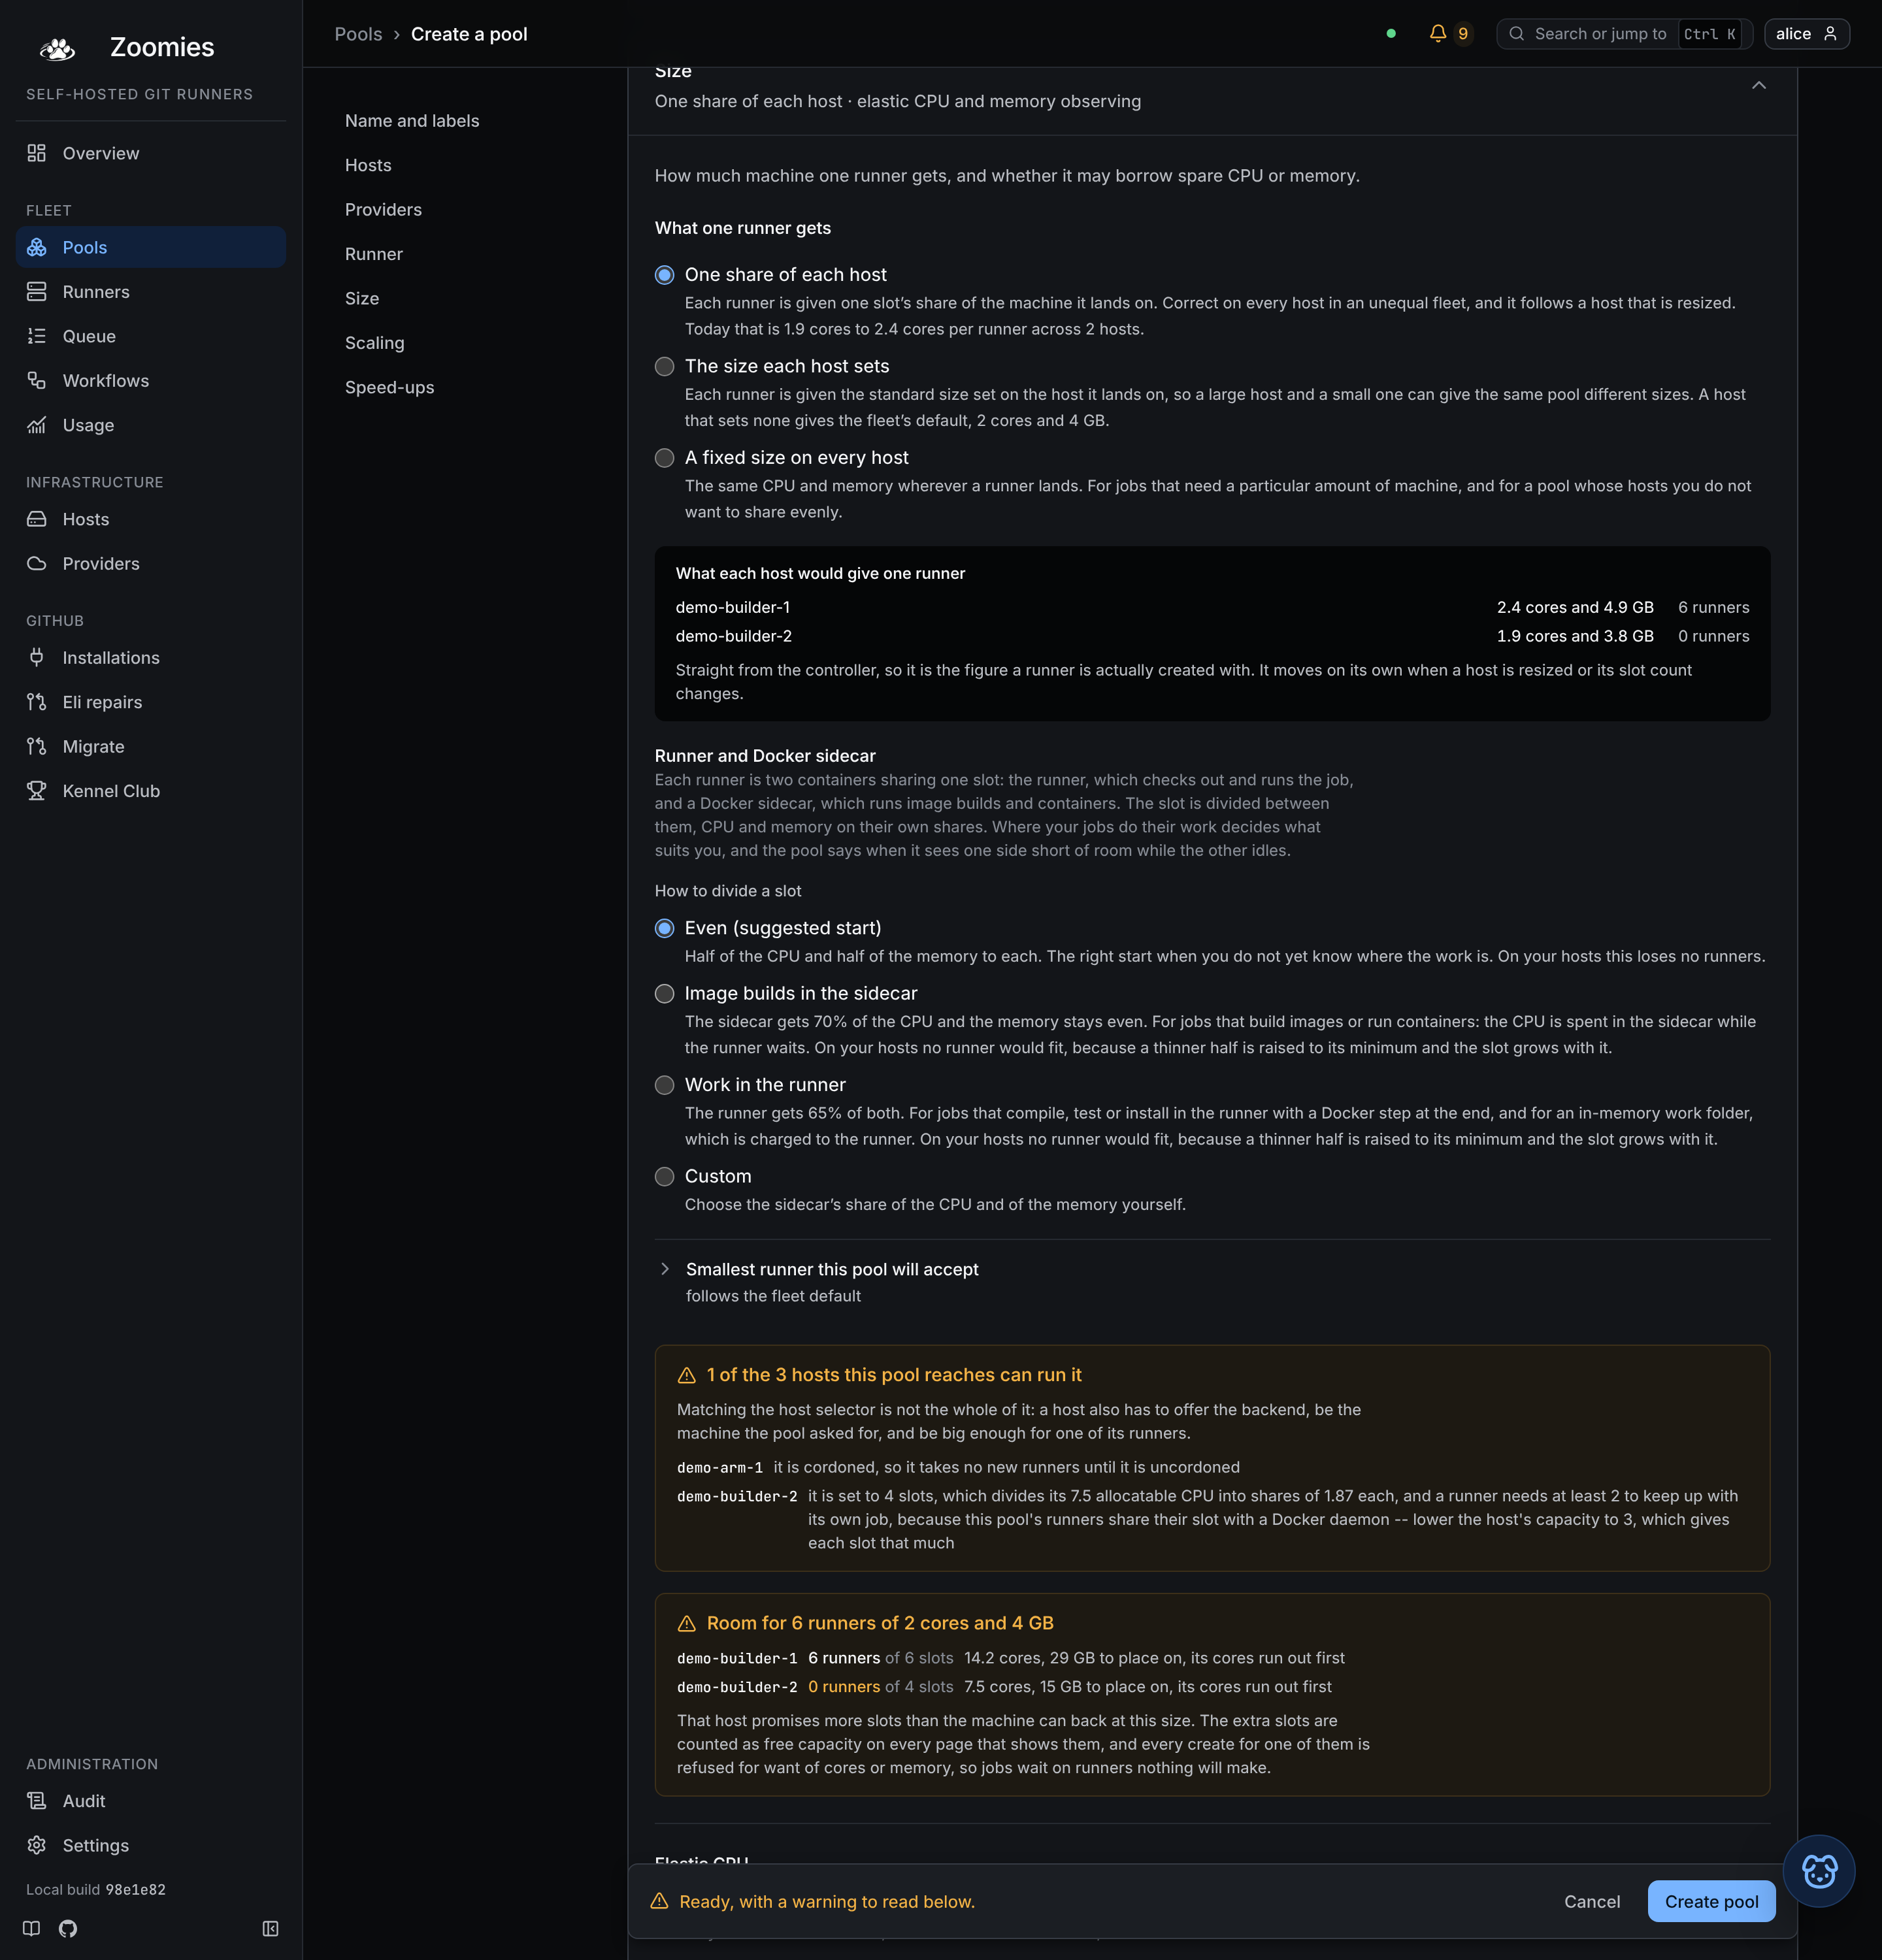
Task: Focus the 'Search or jump to' field
Action: click(x=1624, y=34)
